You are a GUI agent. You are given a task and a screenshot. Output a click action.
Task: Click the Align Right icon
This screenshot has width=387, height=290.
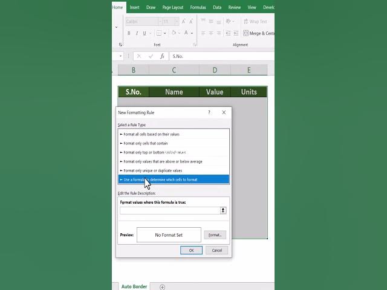(x=219, y=33)
